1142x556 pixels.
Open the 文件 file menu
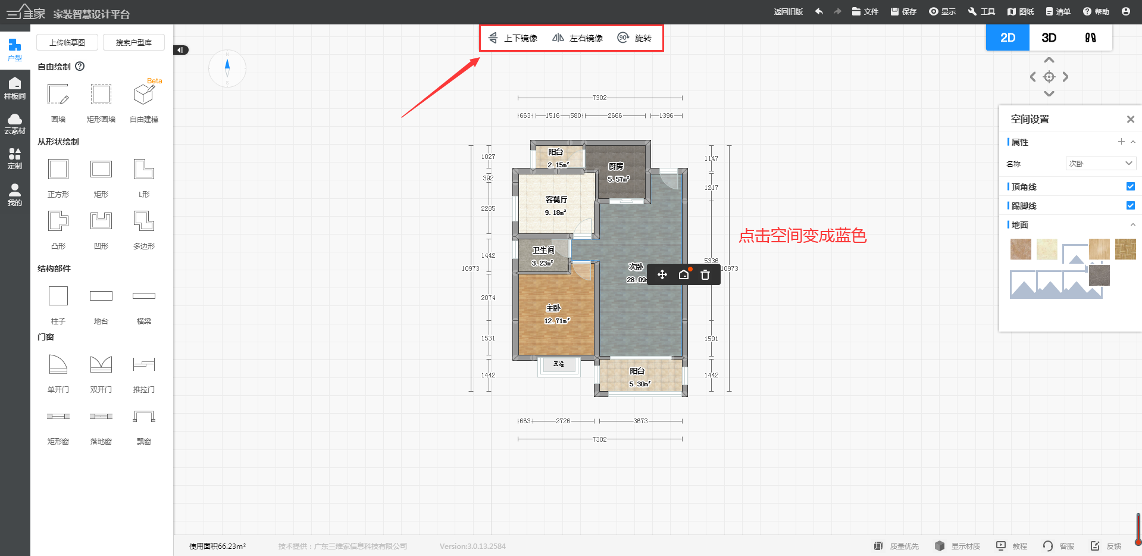click(865, 11)
